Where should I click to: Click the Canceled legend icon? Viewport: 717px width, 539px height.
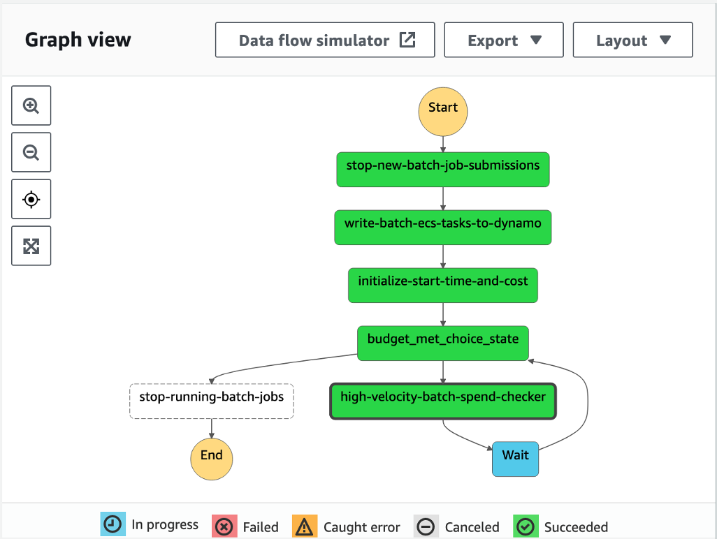[426, 526]
